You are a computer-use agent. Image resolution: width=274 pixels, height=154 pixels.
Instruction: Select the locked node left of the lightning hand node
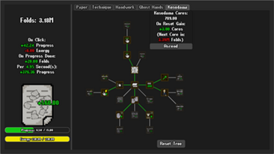[x=90, y=92]
